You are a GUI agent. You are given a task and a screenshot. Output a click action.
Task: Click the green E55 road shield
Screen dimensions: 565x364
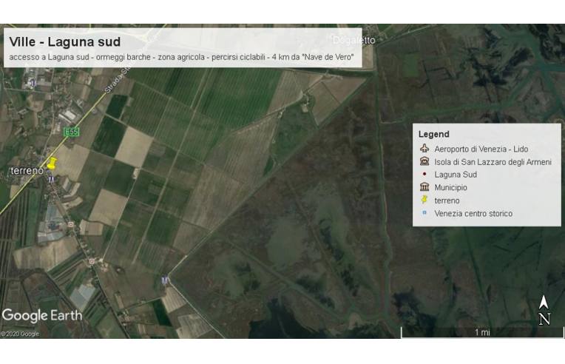(x=71, y=132)
